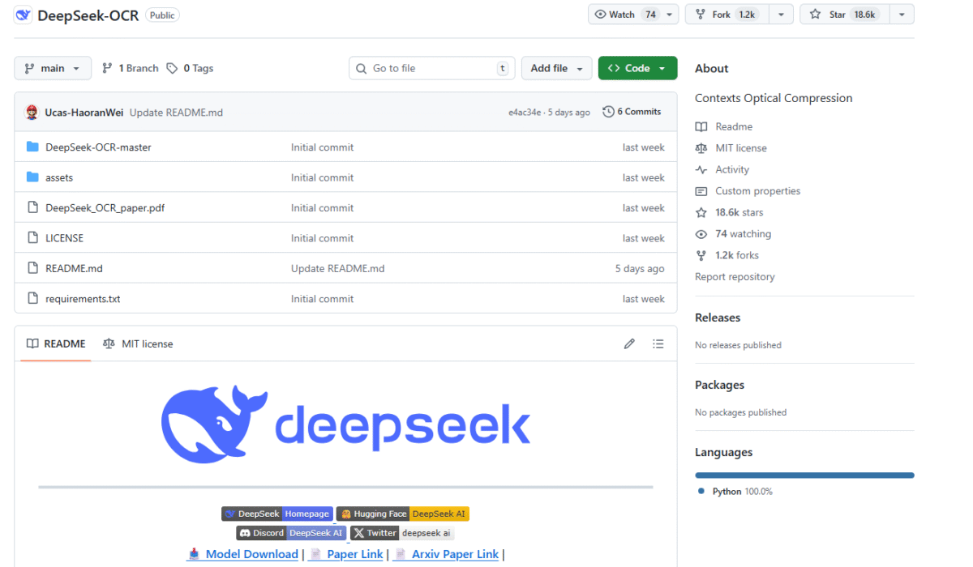Expand the Add file dropdown
This screenshot has height=567, width=973.
556,69
